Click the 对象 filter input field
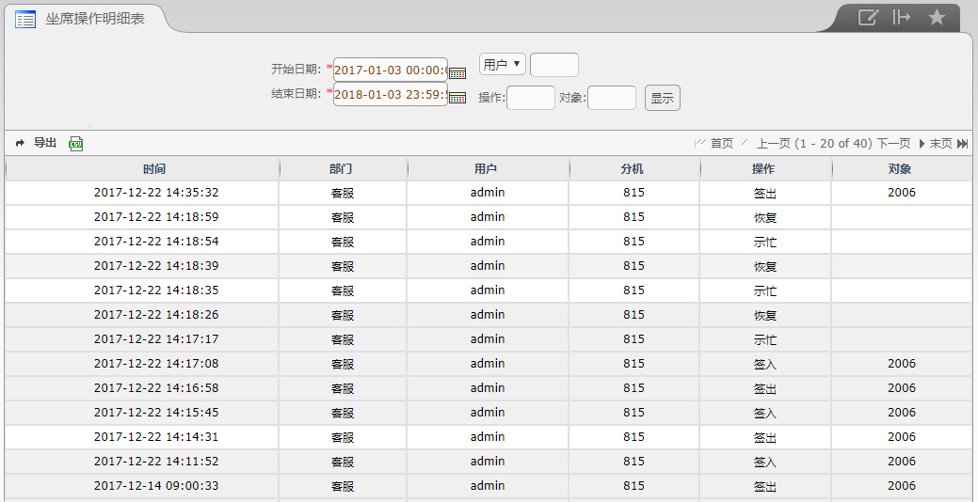This screenshot has width=978, height=502. (612, 98)
